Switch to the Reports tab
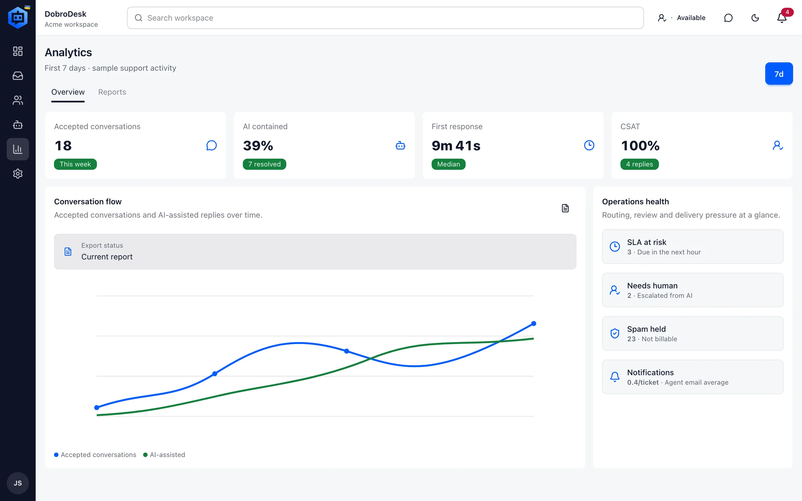Viewport: 802px width, 501px height. 112,92
